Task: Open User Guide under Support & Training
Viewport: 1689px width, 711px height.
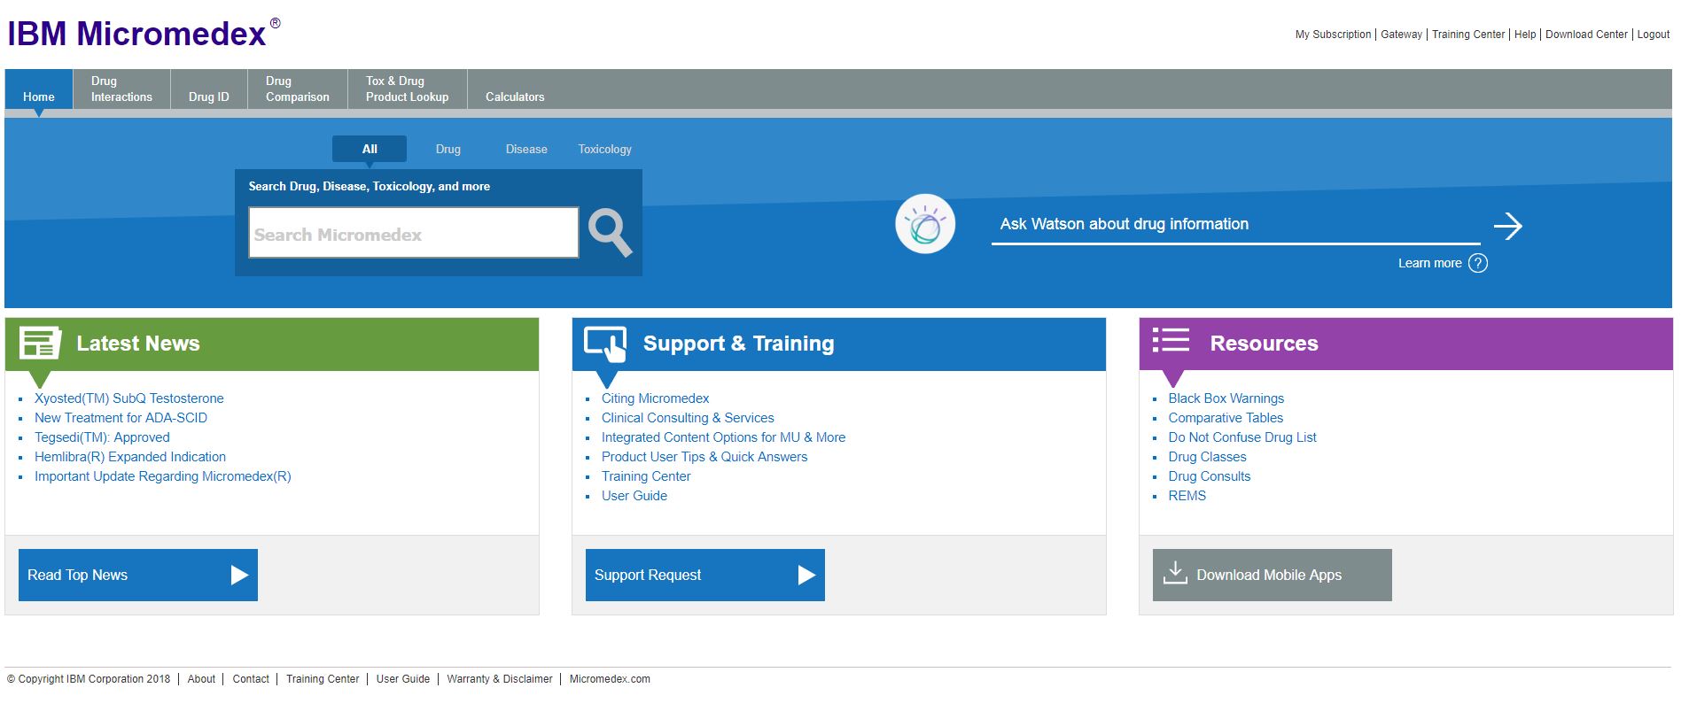Action: pyautogui.click(x=634, y=496)
